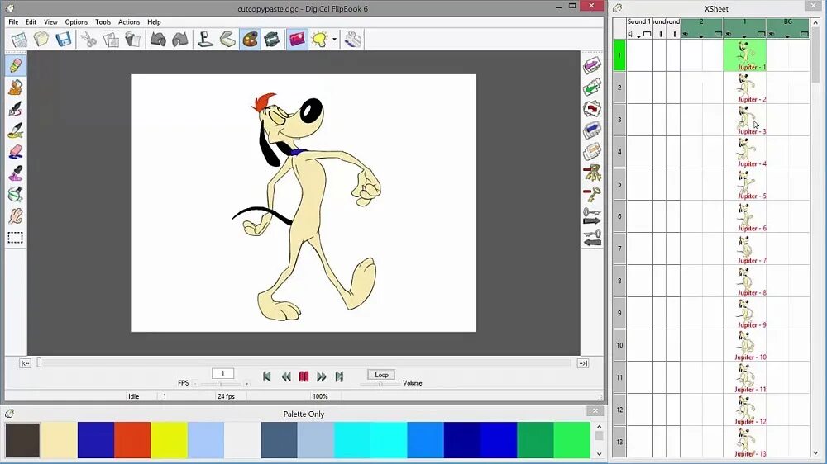
Task: Choose the paint bucket Fill tool
Action: [15, 88]
